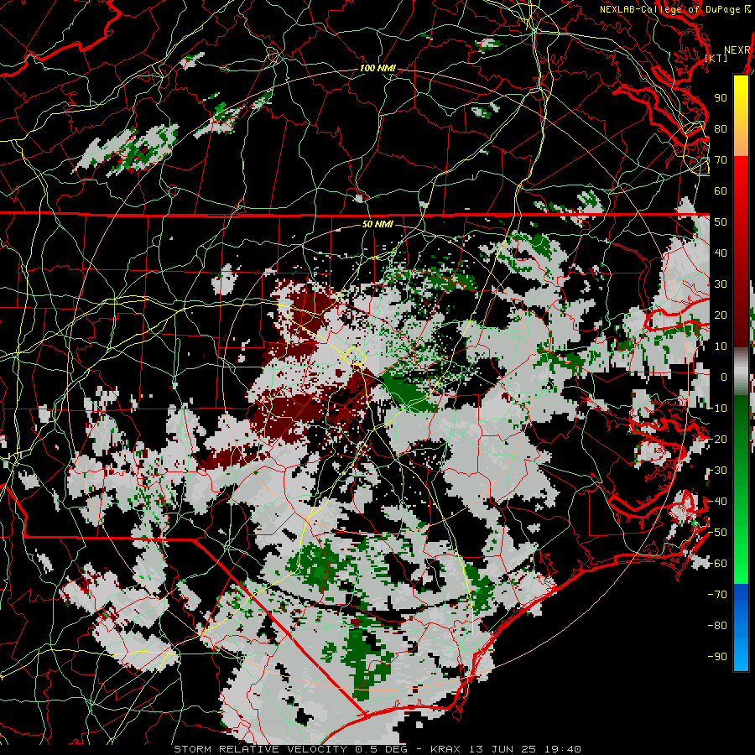755x755 pixels.
Task: Click the blue segment of the color bar
Action: coord(741,627)
